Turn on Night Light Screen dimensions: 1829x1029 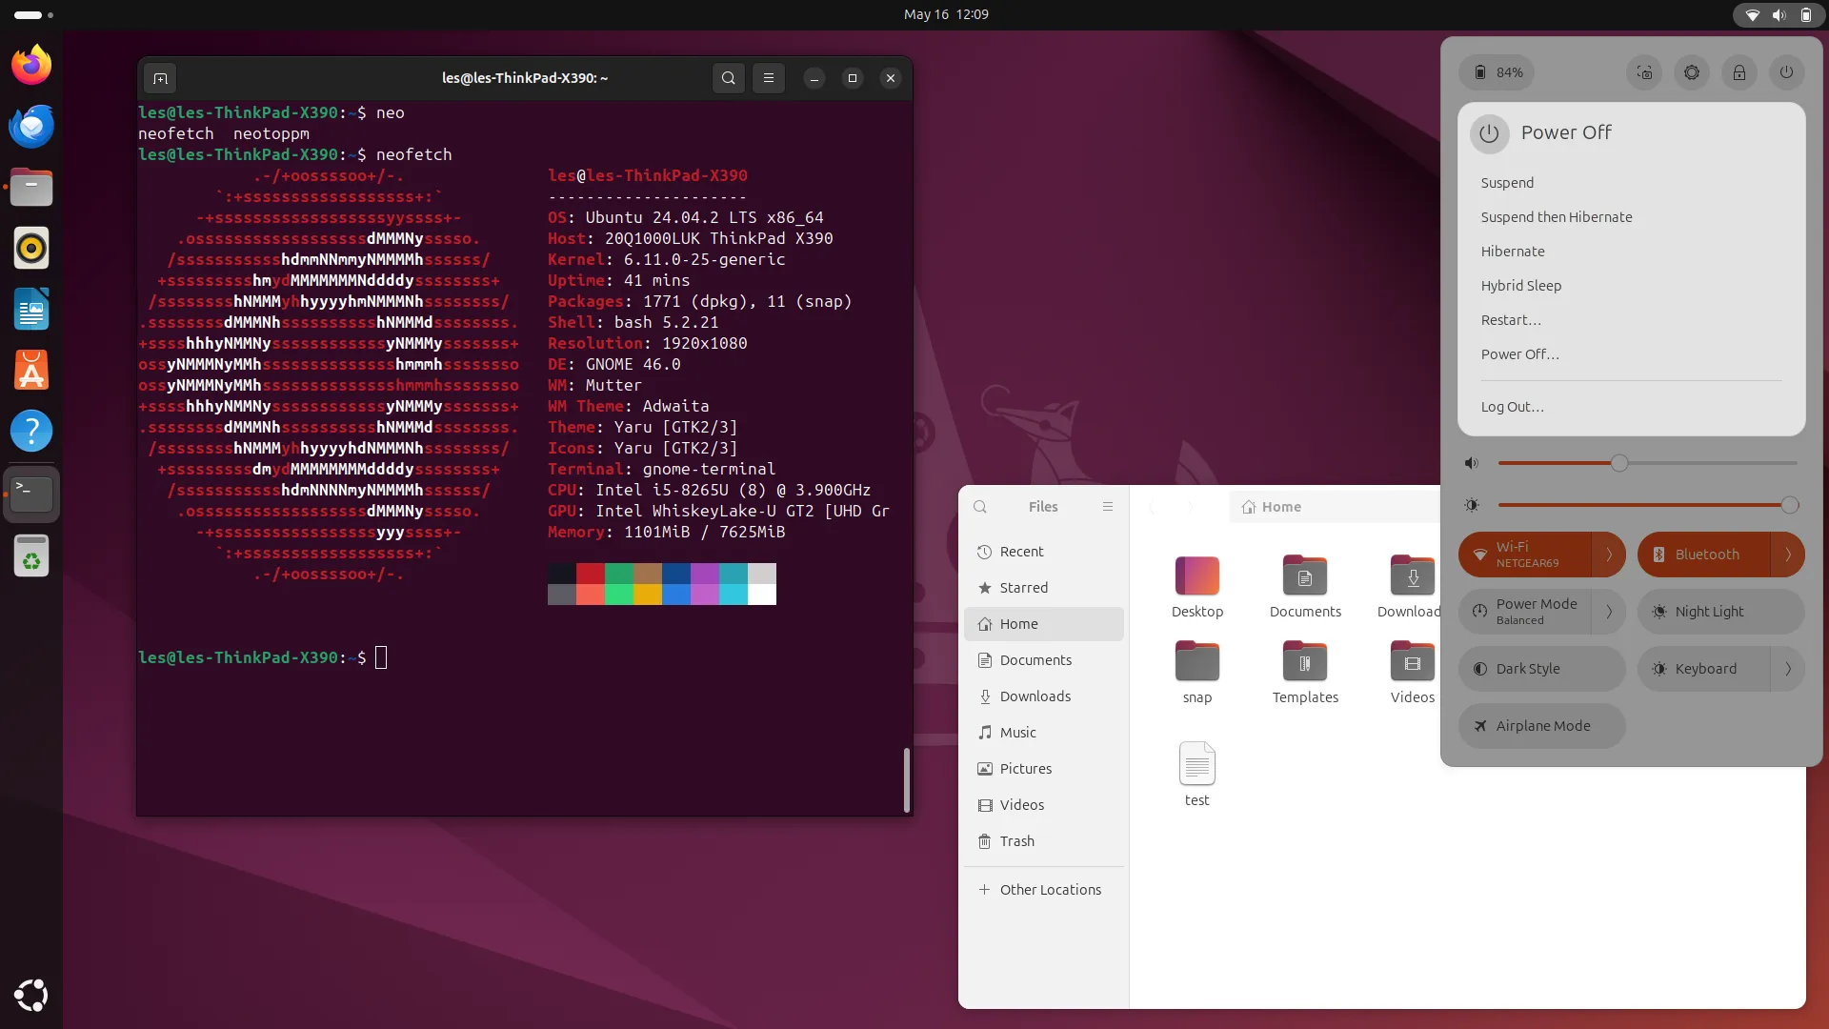click(1720, 612)
